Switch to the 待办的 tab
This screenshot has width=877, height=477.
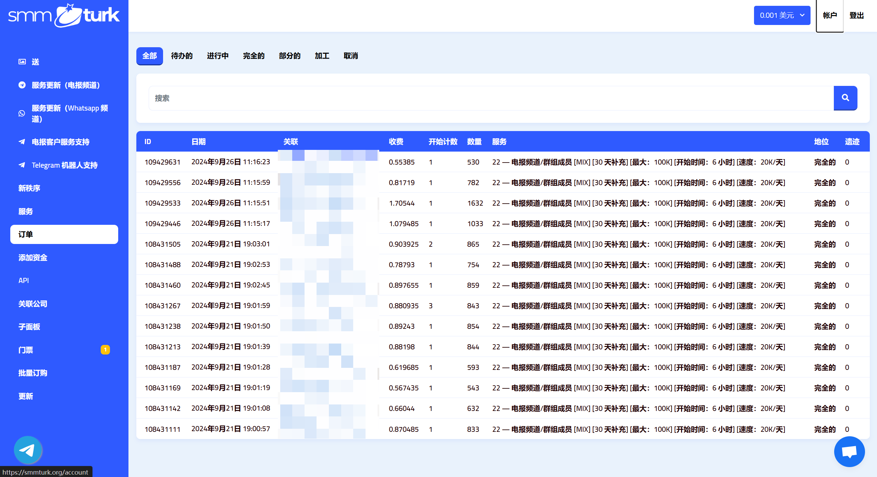[x=182, y=56]
